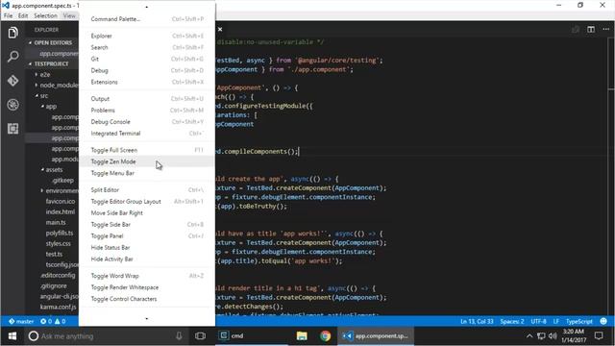Choose Problems in View menu

[147, 111]
